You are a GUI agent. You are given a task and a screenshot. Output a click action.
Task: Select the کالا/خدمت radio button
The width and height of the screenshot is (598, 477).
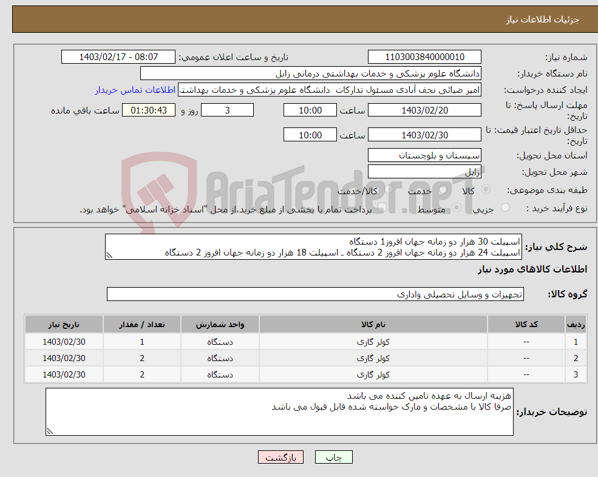click(x=389, y=189)
